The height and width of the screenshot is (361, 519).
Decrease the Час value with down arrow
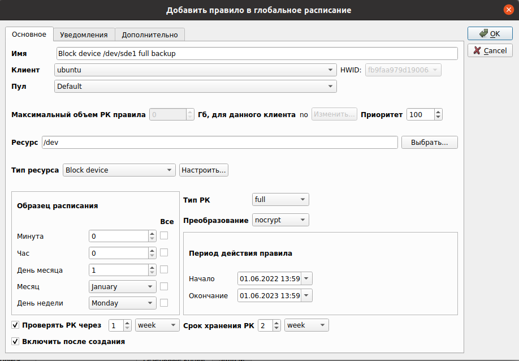tap(152, 256)
